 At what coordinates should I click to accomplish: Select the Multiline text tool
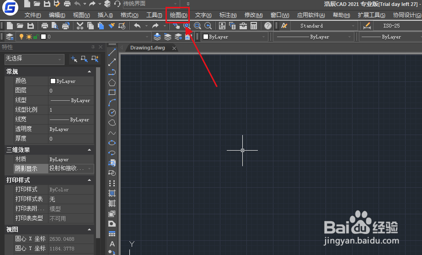pos(112,244)
